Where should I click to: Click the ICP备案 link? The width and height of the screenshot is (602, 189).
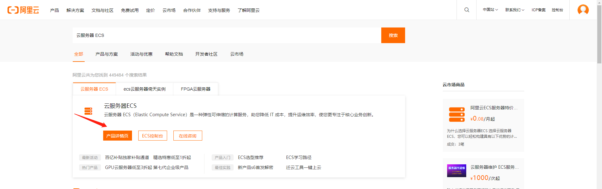point(539,10)
